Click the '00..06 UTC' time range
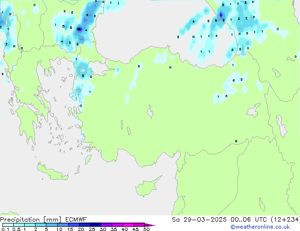300x231 pixels. (x=248, y=220)
